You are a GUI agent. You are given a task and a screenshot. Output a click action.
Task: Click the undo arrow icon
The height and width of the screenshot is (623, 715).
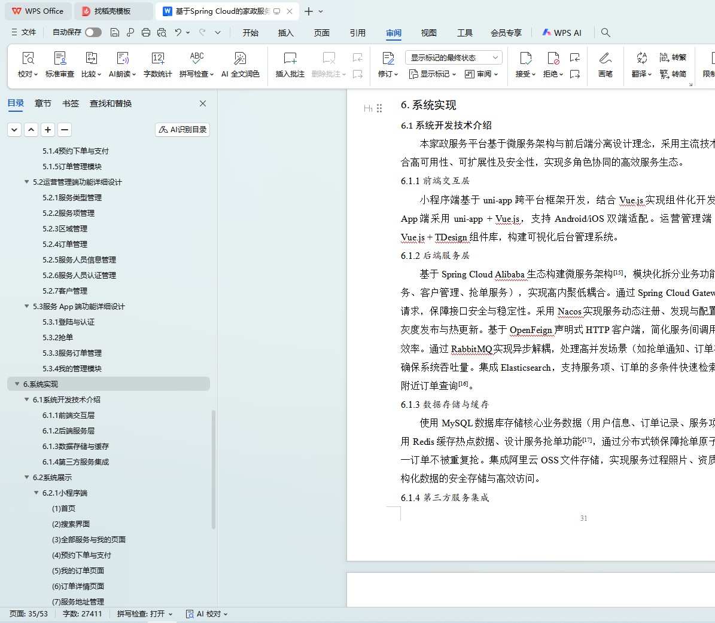pos(178,32)
